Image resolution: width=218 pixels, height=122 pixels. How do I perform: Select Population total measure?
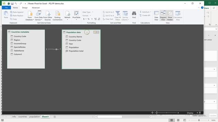tap(76, 51)
